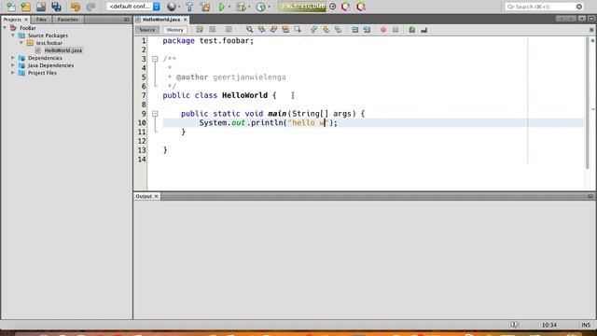Select HelloWorld.java in the project tree
Image resolution: width=597 pixels, height=336 pixels.
(x=62, y=50)
